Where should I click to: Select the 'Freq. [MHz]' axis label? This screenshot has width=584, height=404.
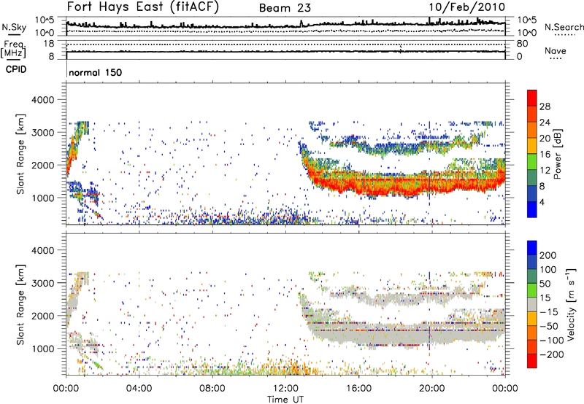point(13,49)
